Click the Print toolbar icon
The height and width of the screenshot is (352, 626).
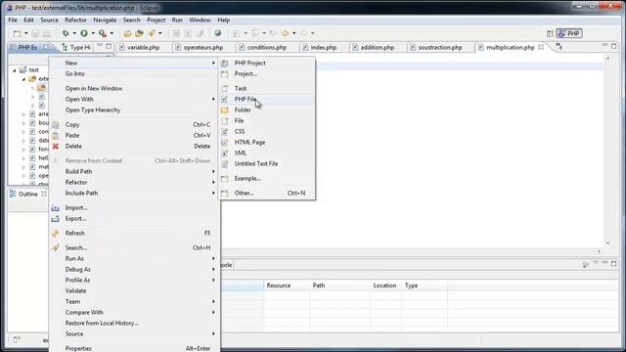pos(47,33)
